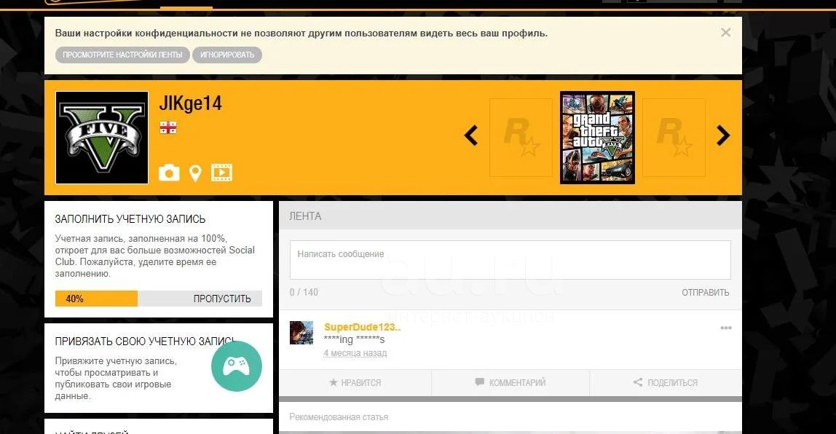Viewport: 836px width, 434px height.
Task: Open the videos film icon
Action: coord(222,173)
